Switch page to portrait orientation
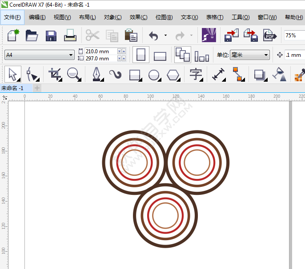 tap(141, 55)
